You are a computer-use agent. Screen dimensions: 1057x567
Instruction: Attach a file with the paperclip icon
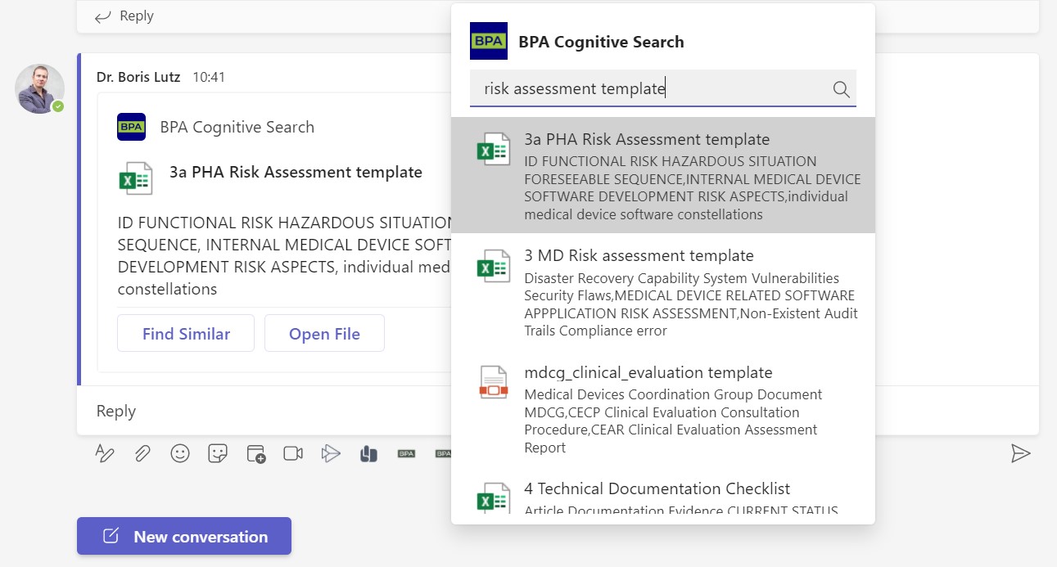click(142, 453)
